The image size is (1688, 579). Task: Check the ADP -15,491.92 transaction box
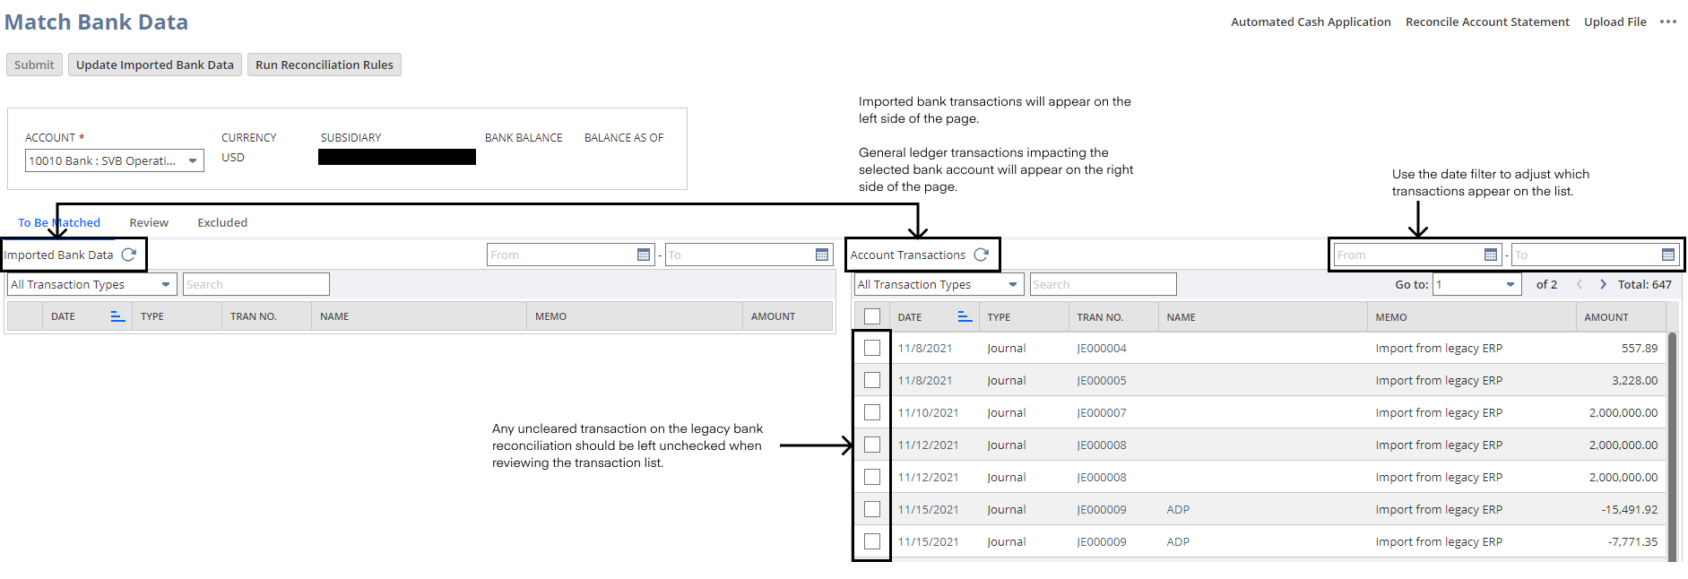872,509
